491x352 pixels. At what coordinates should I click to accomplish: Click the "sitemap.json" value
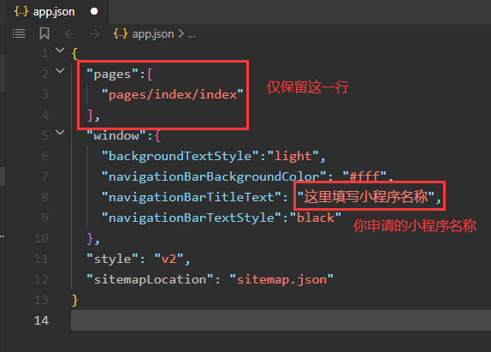pos(281,279)
